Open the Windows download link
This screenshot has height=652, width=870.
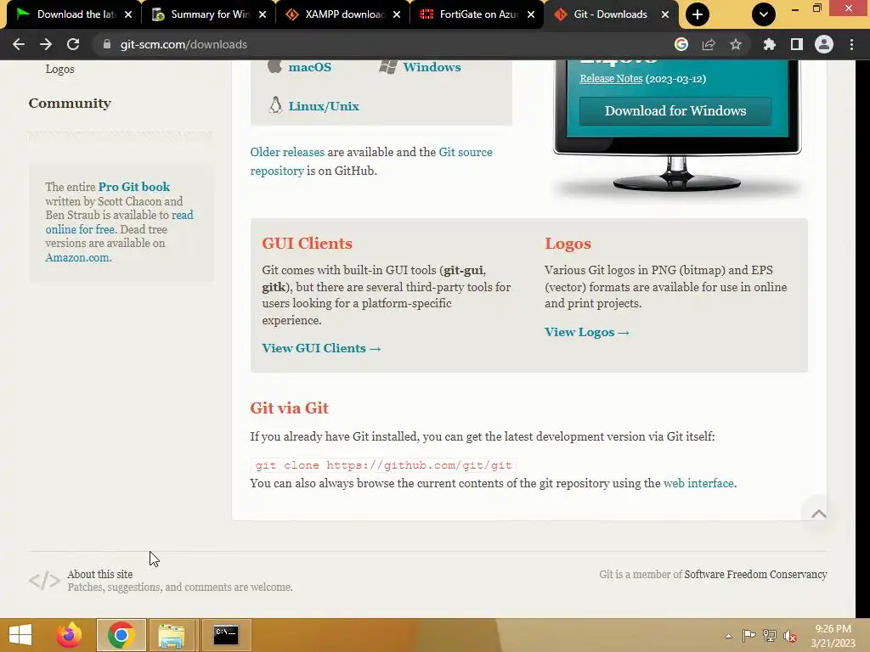(x=432, y=67)
